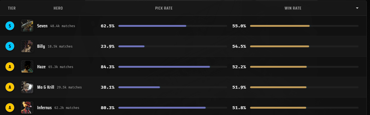Sort the table by Pick Rate header

[164, 8]
